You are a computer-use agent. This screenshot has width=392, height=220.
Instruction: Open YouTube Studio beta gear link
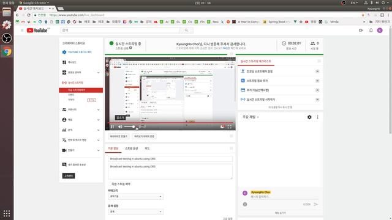77,52
